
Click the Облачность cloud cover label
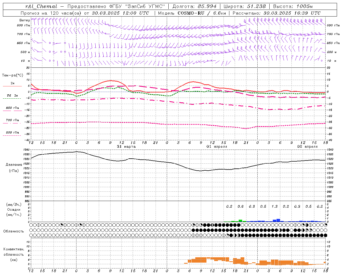[x=14, y=231]
